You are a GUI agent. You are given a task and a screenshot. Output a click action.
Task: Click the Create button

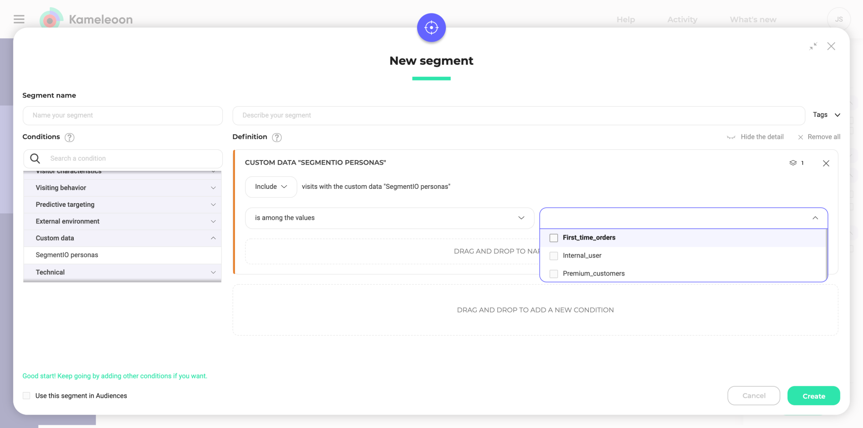[x=813, y=396]
